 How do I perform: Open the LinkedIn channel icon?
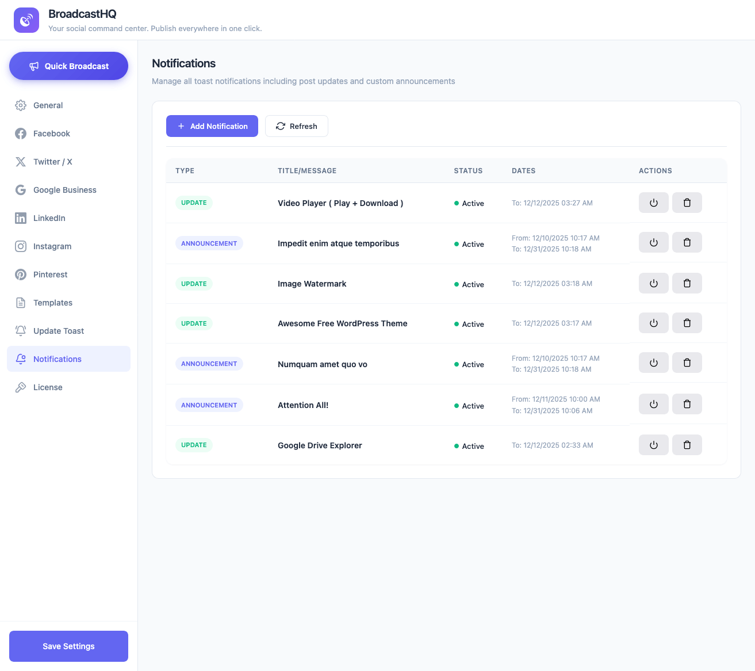coord(21,218)
